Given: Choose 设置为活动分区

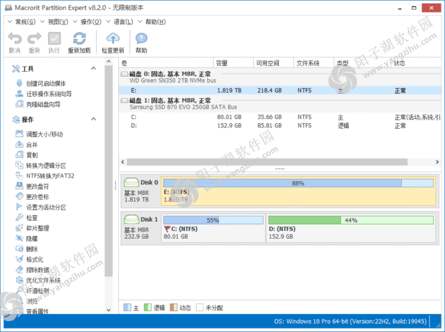Looking at the screenshot, I should tap(46, 207).
